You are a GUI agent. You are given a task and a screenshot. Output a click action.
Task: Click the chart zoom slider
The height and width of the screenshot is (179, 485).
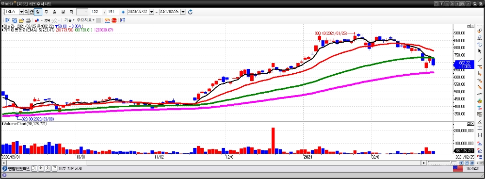click(x=443, y=163)
